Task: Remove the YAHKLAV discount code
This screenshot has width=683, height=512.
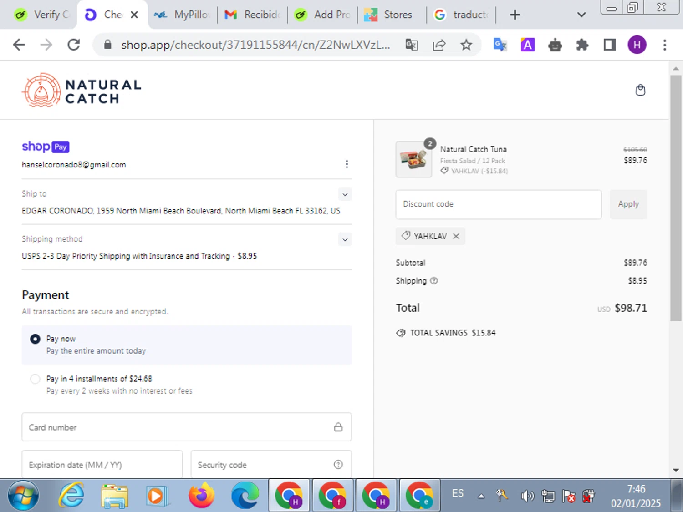Action: pyautogui.click(x=456, y=236)
